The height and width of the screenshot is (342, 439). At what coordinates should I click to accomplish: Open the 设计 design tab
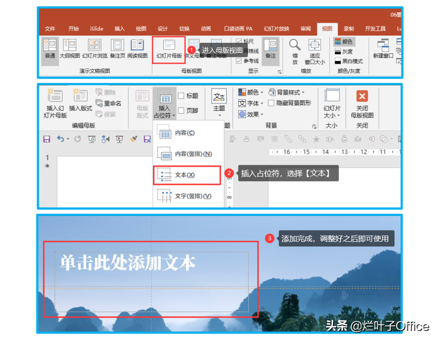coord(163,29)
